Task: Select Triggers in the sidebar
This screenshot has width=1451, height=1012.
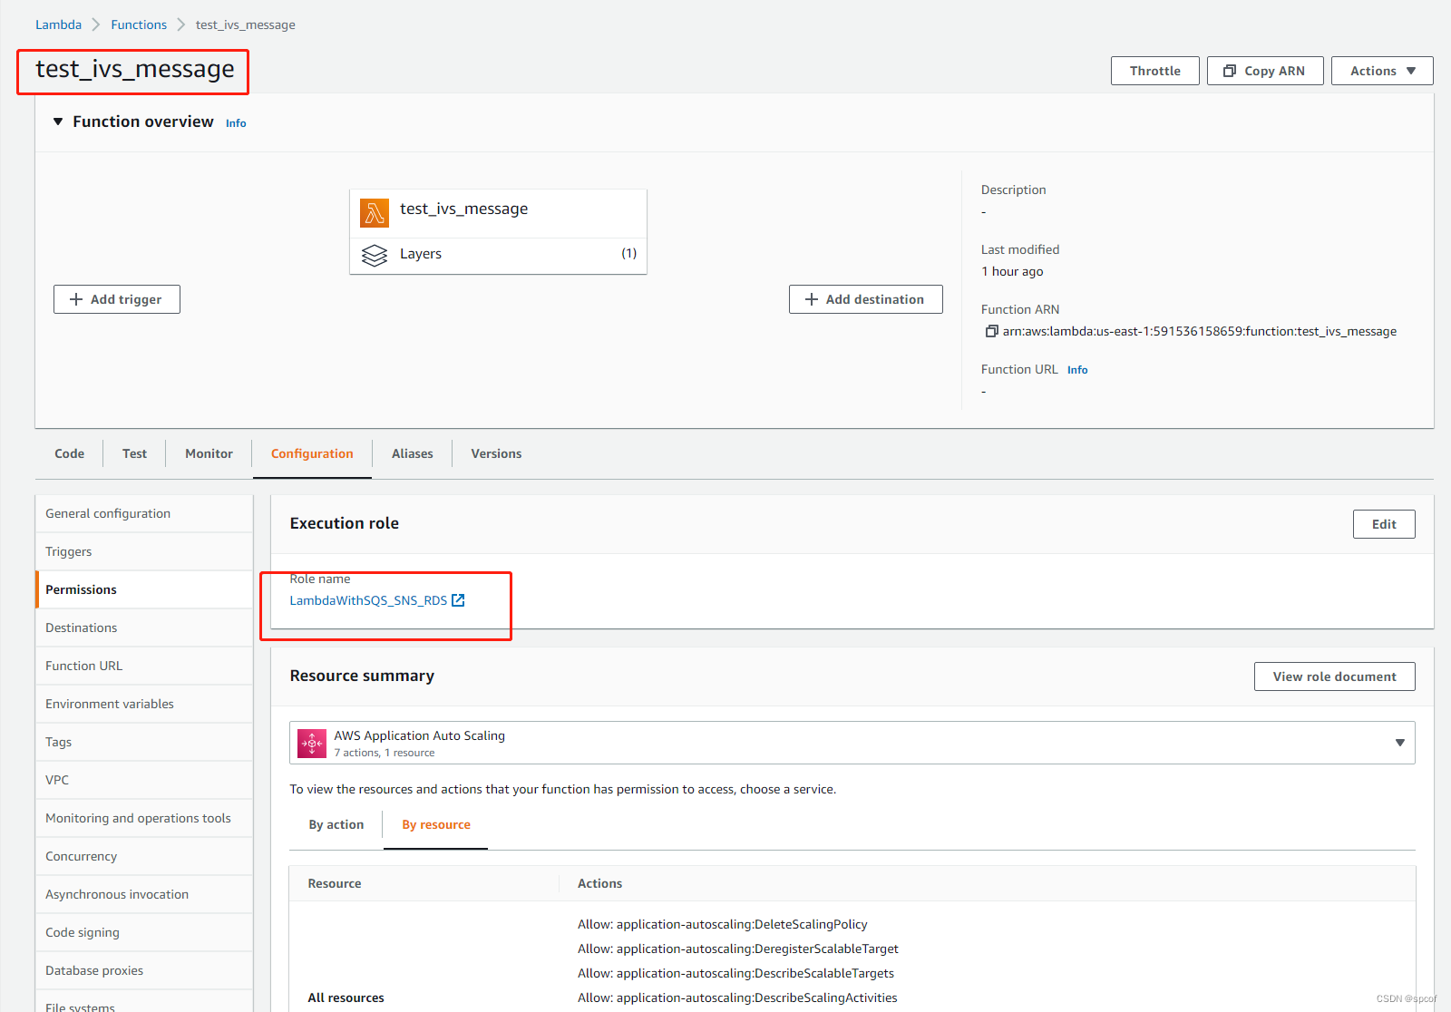Action: (x=144, y=551)
